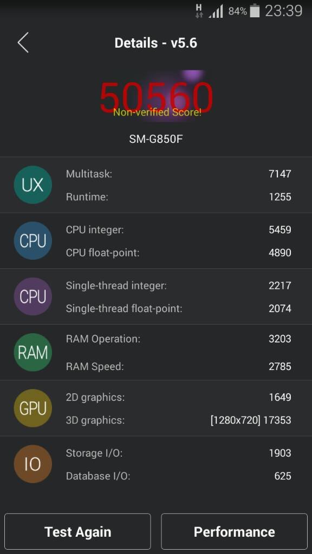The width and height of the screenshot is (312, 554).
Task: Select the teal UX category icon
Action: click(x=33, y=185)
